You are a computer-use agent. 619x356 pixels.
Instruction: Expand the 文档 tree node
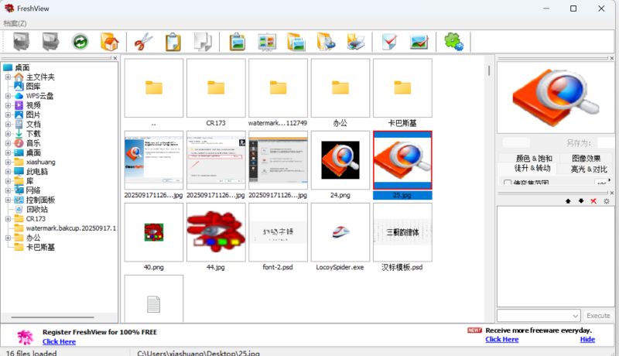8,125
